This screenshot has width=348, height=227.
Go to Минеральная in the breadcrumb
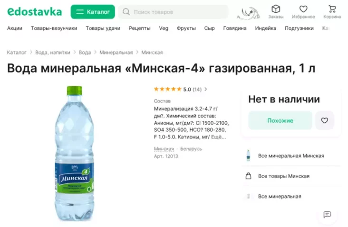[x=116, y=53]
